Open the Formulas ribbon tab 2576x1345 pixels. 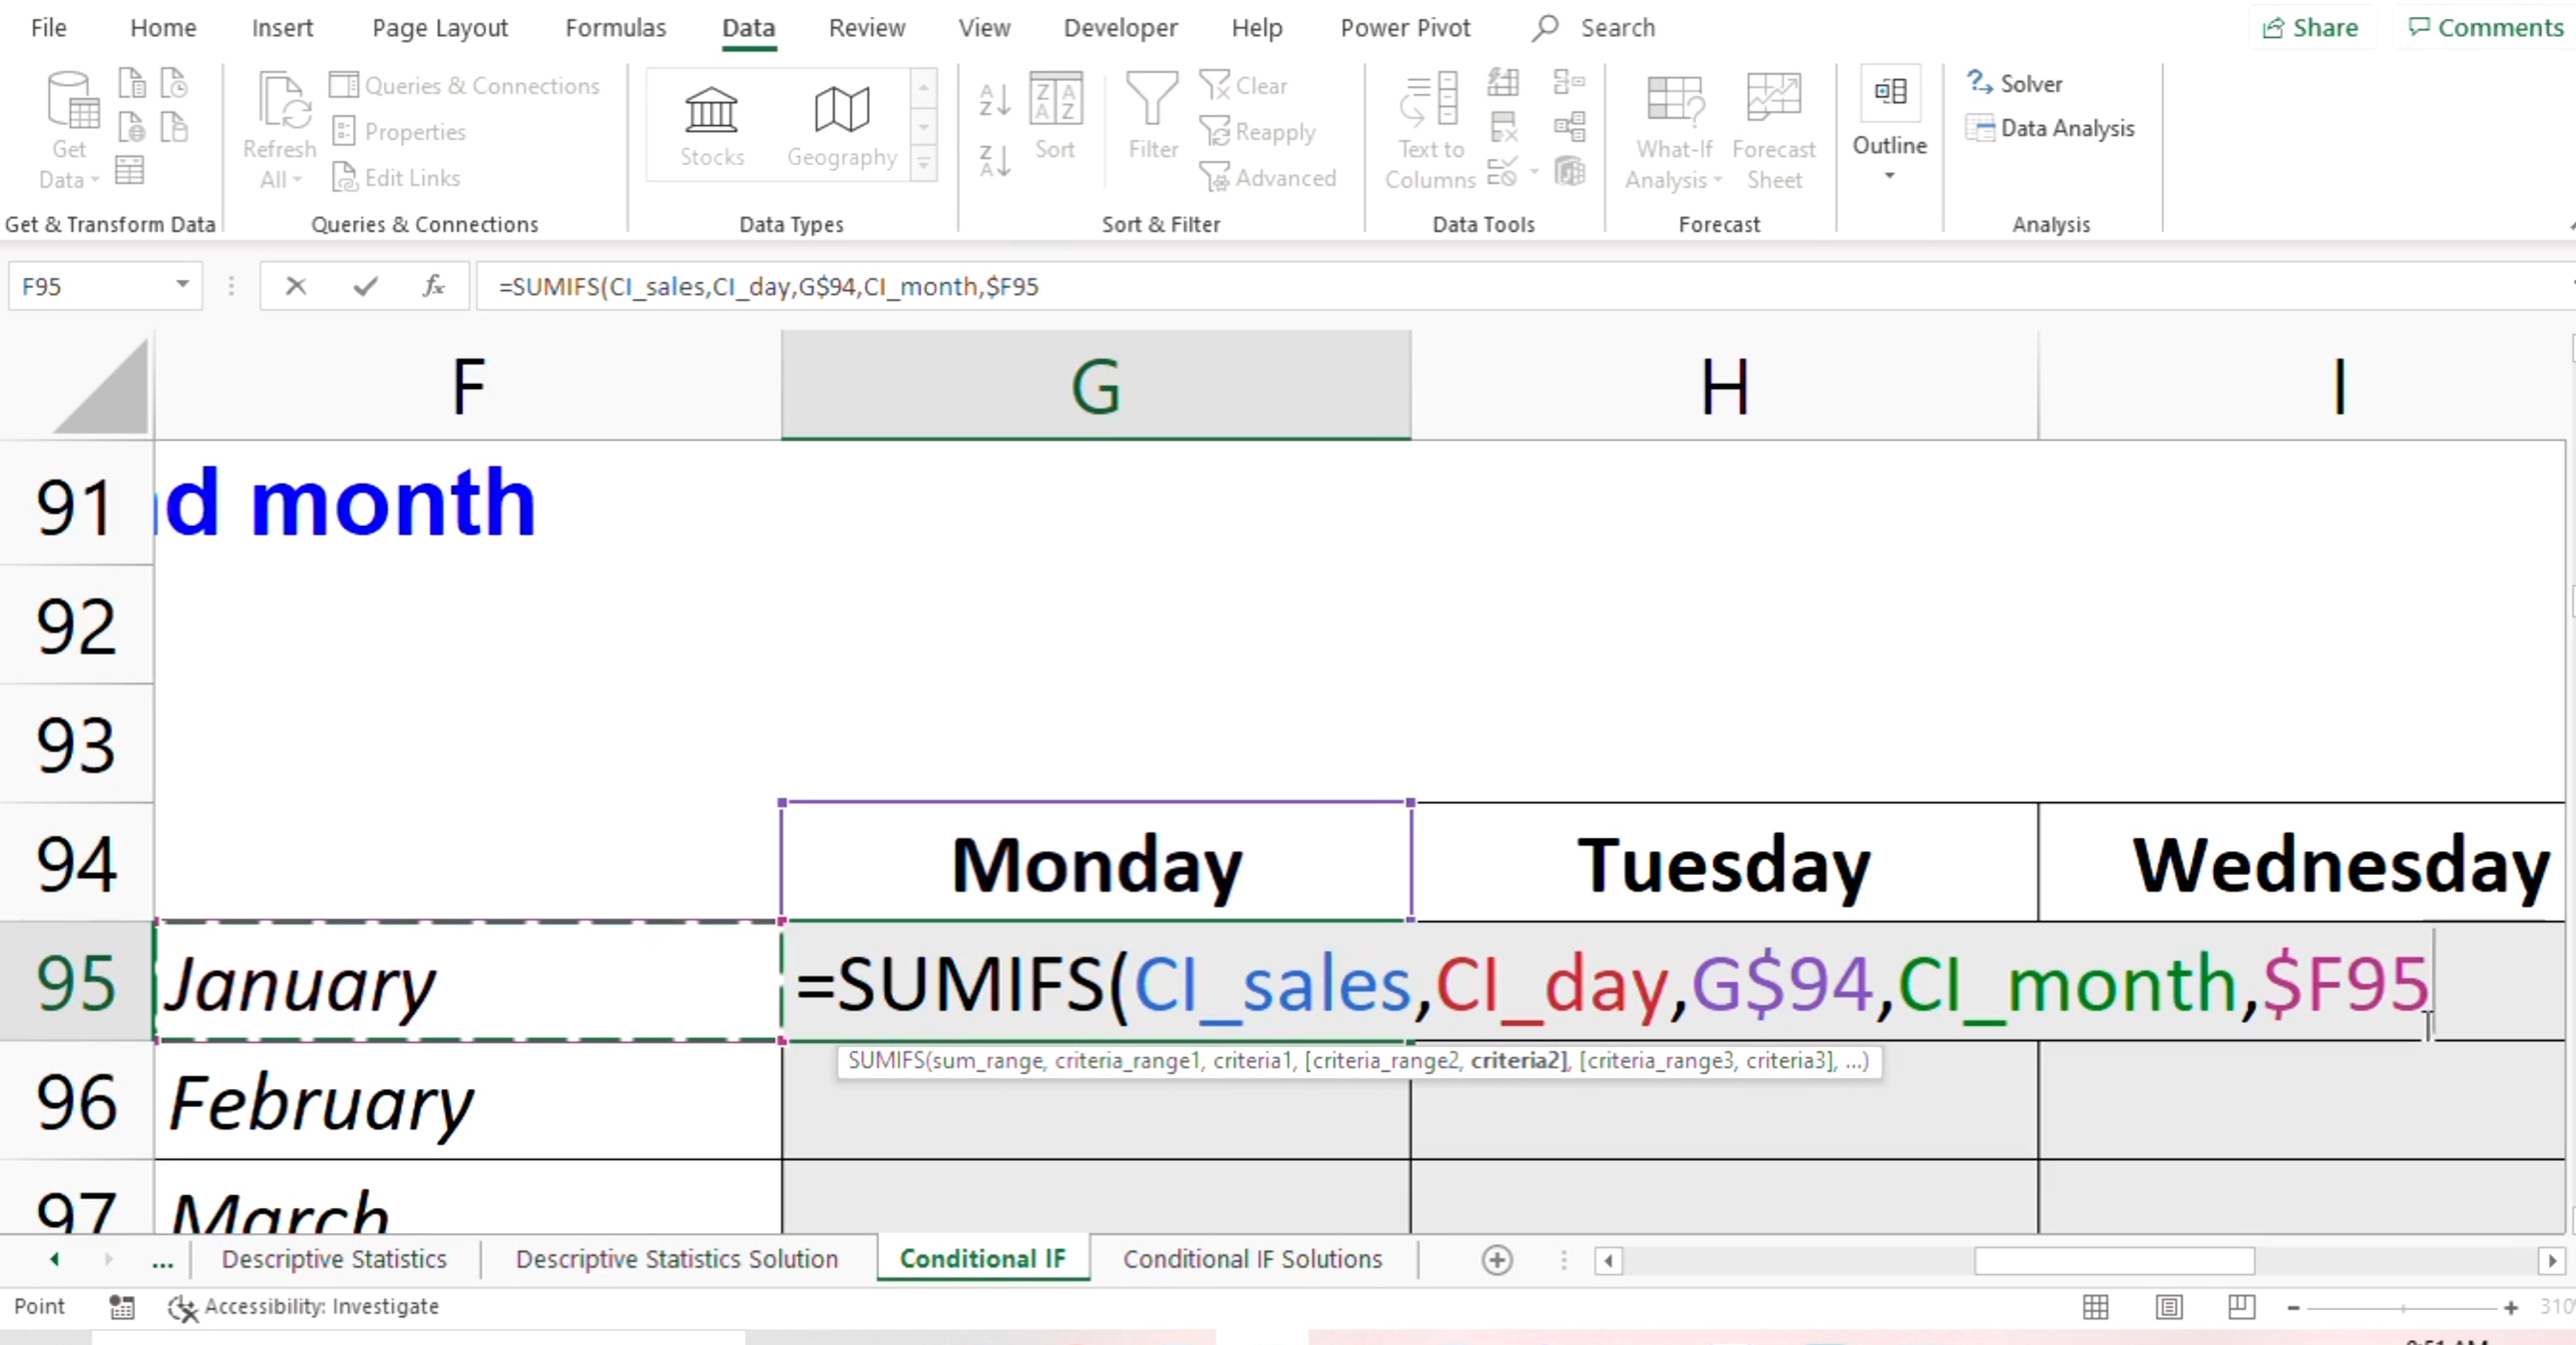click(615, 28)
